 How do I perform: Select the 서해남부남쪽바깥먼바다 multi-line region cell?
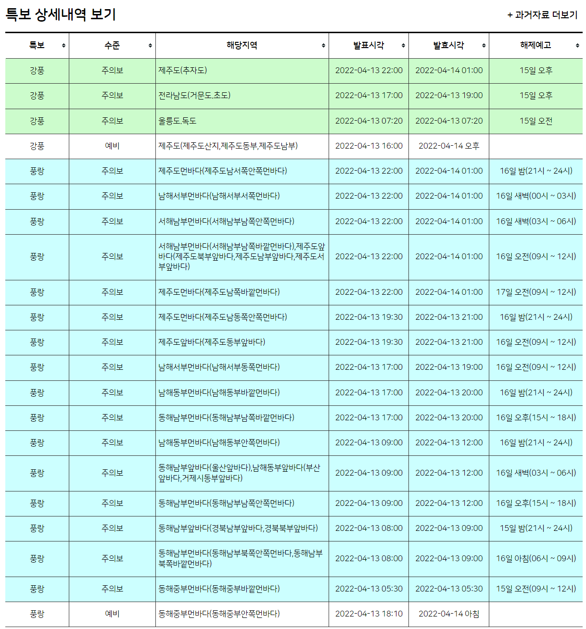[x=242, y=256]
